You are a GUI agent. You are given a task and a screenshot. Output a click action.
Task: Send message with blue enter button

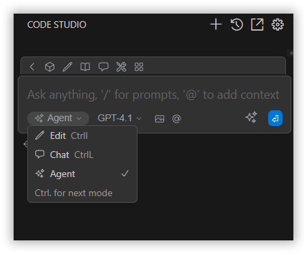point(275,118)
